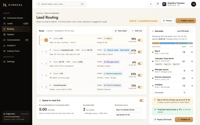Click the Kyrnexa logo icon
The height and width of the screenshot is (125, 200).
pos(5,5)
